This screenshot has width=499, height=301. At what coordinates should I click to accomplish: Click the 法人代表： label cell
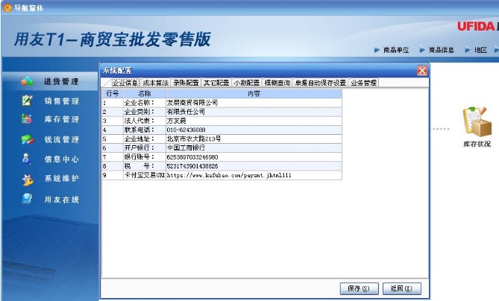145,121
